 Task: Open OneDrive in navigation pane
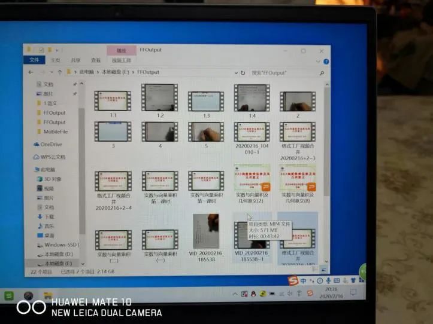[48, 144]
